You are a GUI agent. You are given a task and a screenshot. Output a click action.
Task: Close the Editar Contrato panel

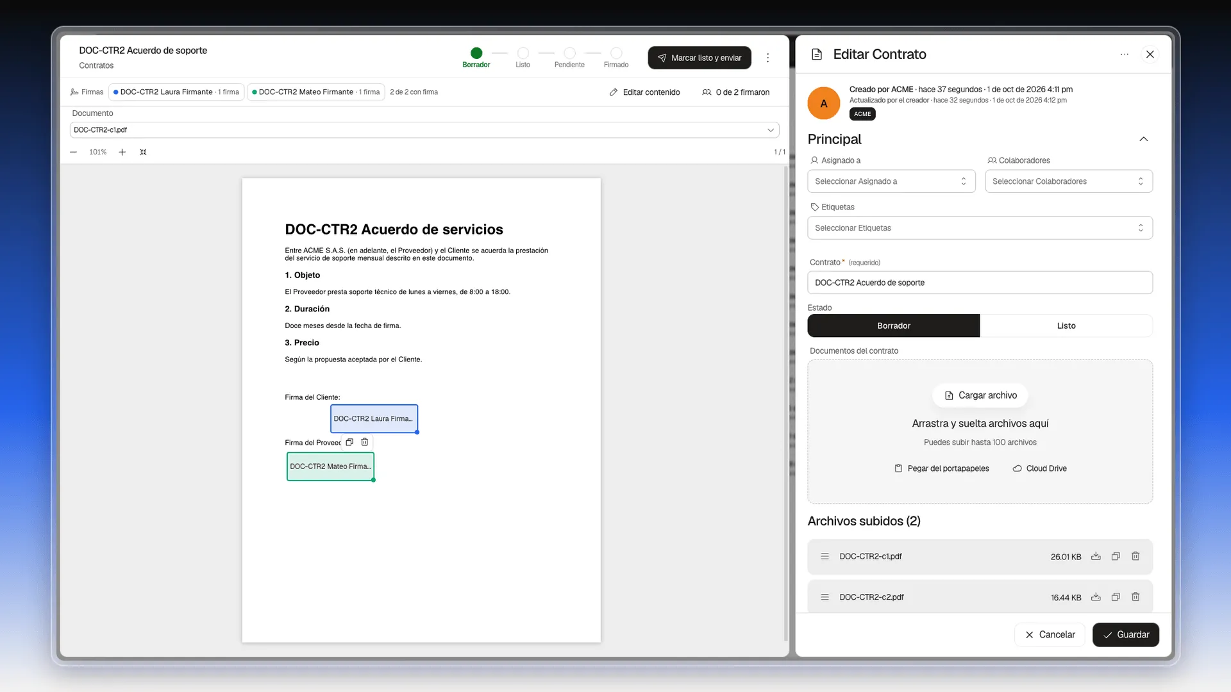pyautogui.click(x=1150, y=54)
